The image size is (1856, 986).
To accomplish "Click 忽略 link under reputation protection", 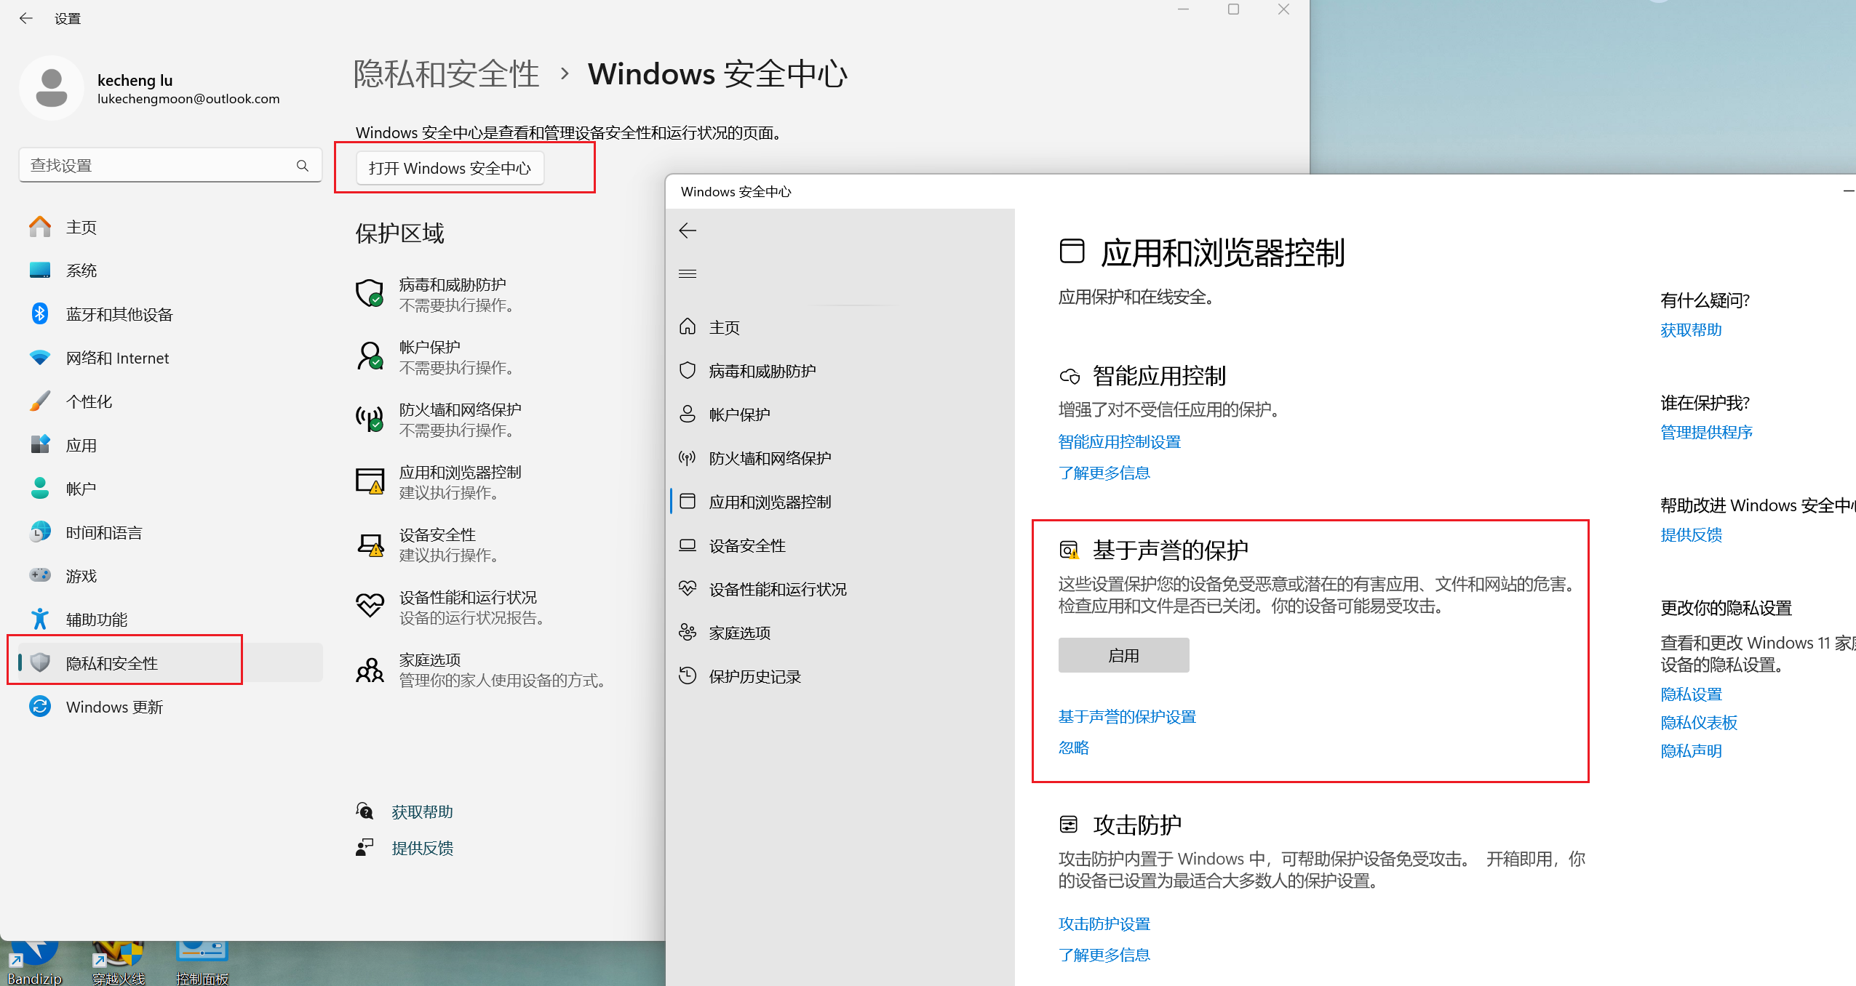I will (1073, 748).
